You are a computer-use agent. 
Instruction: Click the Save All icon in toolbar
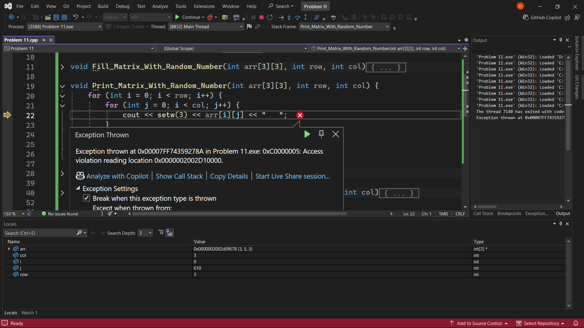(64, 17)
